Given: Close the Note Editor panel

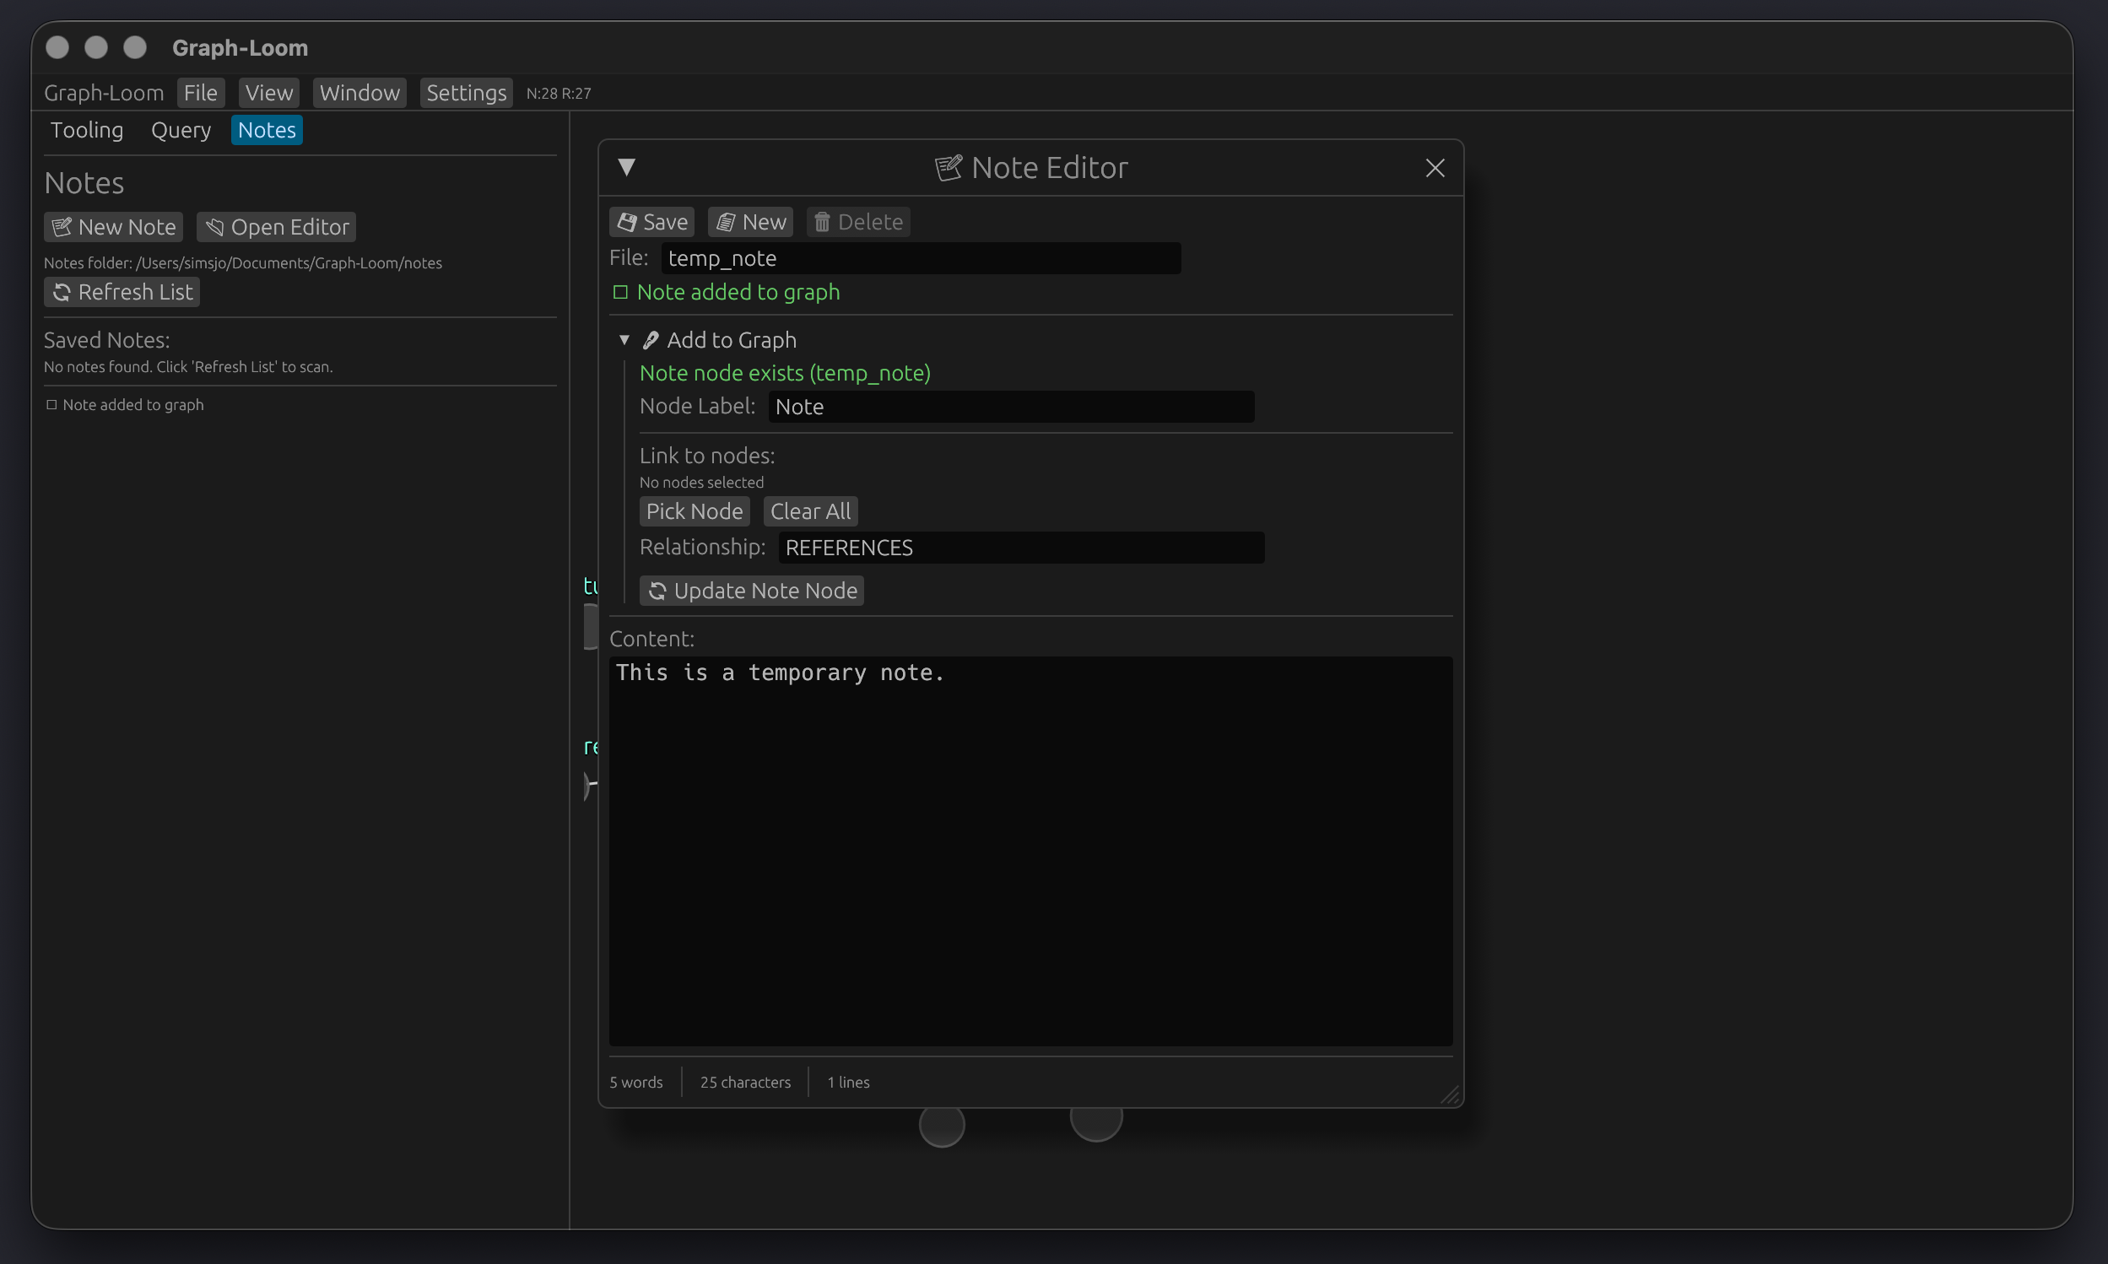Looking at the screenshot, I should point(1435,167).
